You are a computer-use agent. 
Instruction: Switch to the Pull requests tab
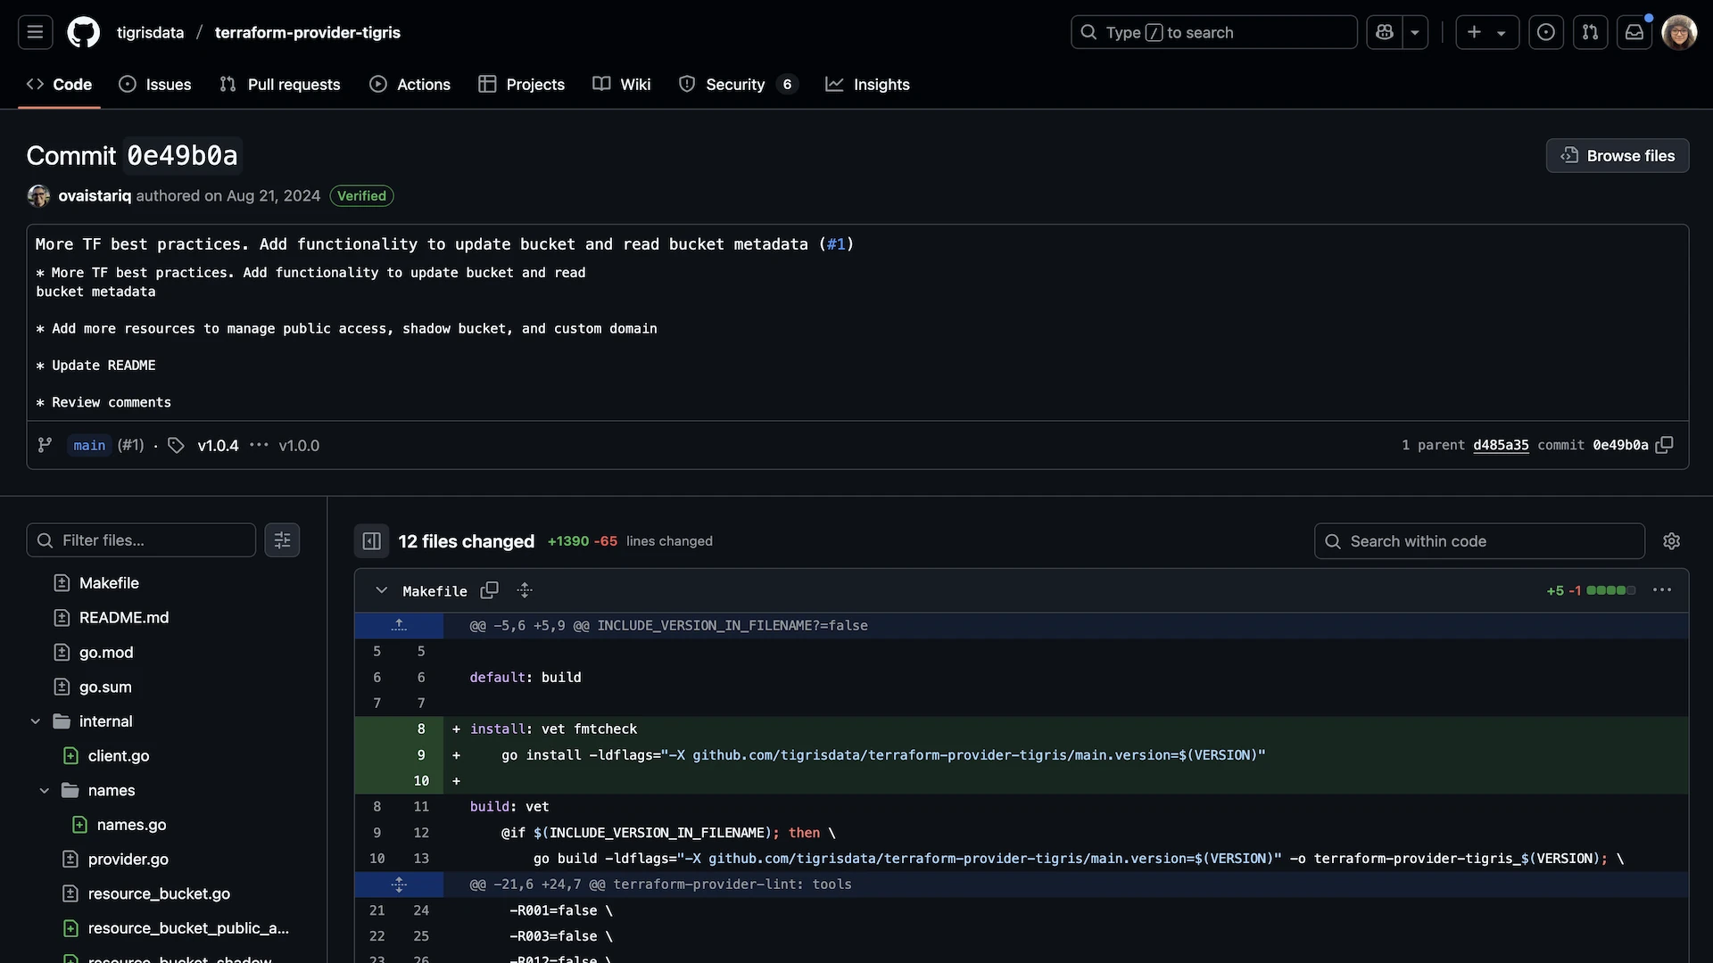280,84
